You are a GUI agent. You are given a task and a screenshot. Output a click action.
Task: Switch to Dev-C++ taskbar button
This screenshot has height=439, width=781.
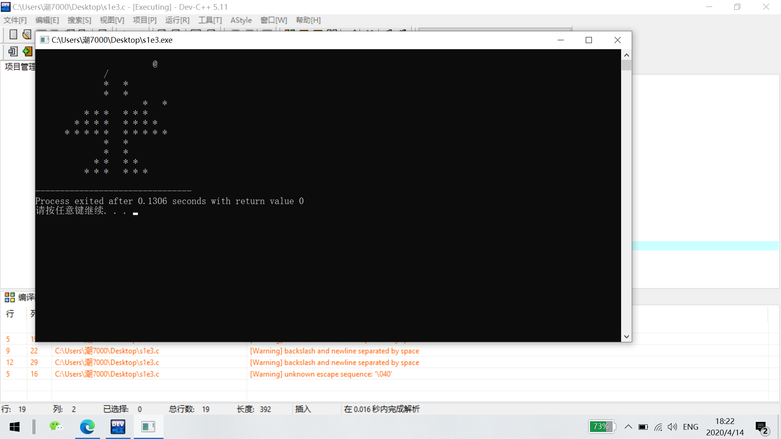[118, 427]
